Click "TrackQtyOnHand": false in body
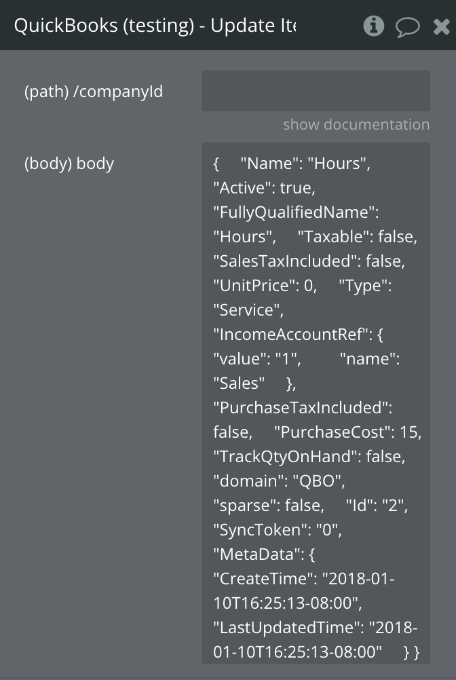Viewport: 456px width, 680px height. pyautogui.click(x=309, y=457)
